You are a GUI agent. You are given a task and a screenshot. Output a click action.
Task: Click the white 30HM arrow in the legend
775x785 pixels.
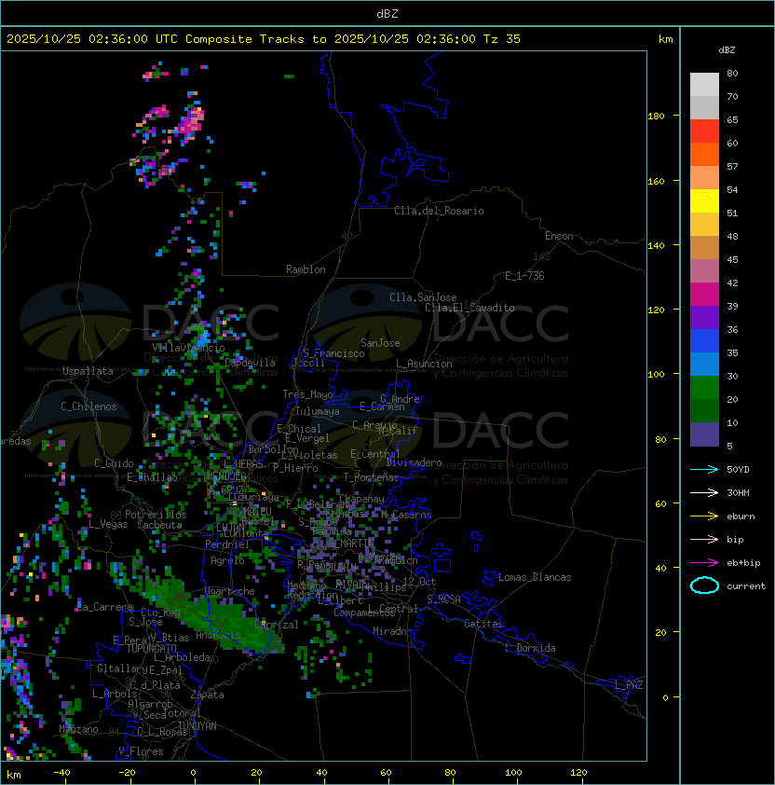[x=704, y=492]
